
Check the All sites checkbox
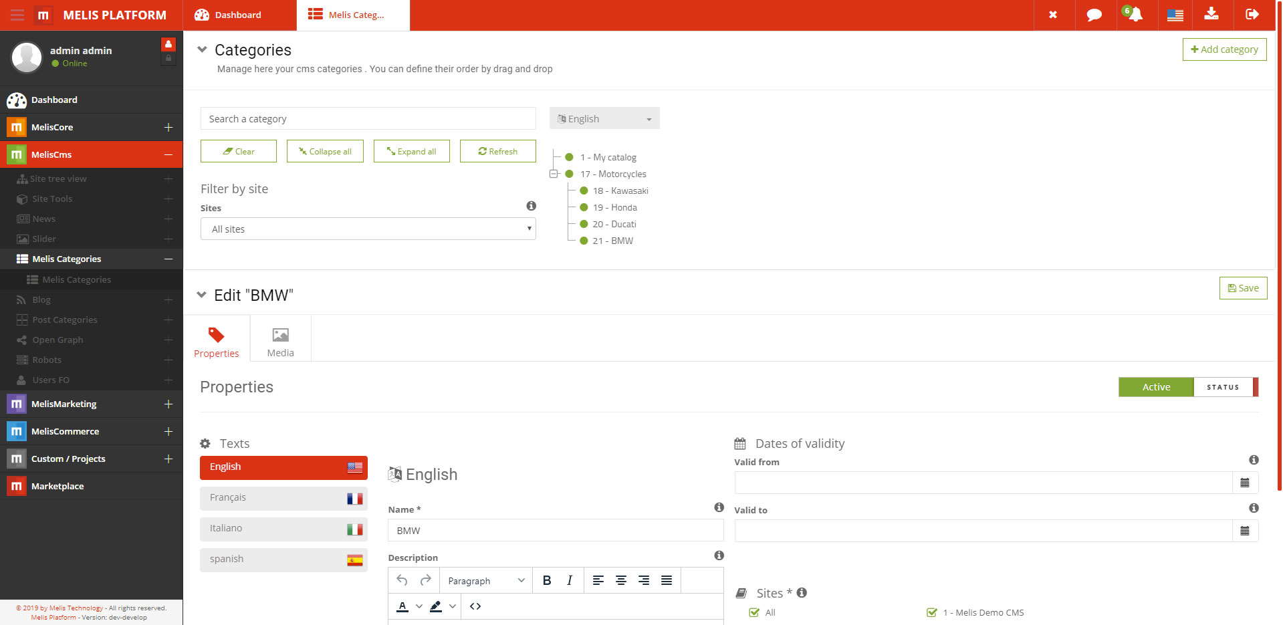754,612
